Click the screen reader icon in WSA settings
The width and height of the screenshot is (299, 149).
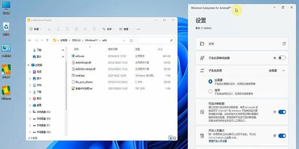(x=202, y=58)
